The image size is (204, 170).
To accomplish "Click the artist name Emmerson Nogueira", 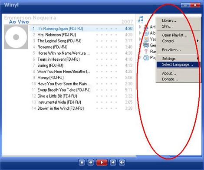I will pos(30,18).
